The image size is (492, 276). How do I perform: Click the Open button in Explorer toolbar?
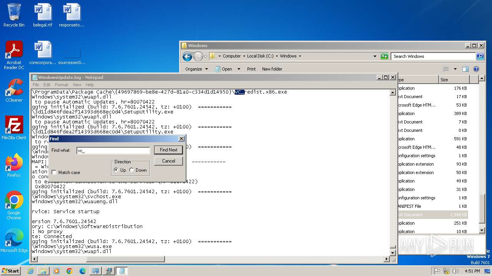click(x=223, y=69)
